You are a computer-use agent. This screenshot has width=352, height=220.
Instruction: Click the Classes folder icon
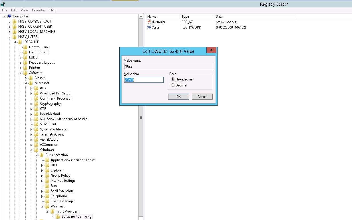pos(31,78)
